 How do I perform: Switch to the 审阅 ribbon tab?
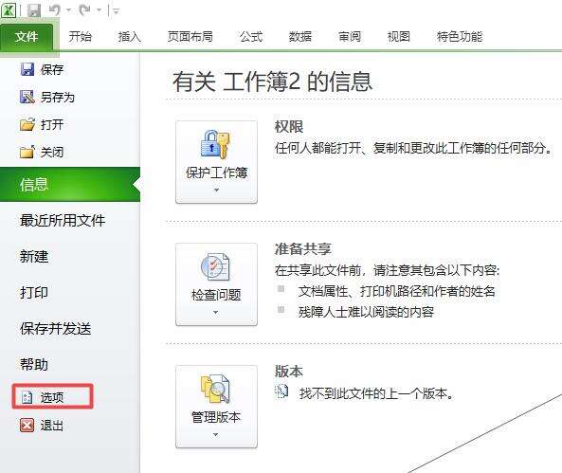(x=350, y=37)
